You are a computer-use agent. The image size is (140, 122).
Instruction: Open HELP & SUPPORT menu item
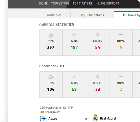[107, 3]
